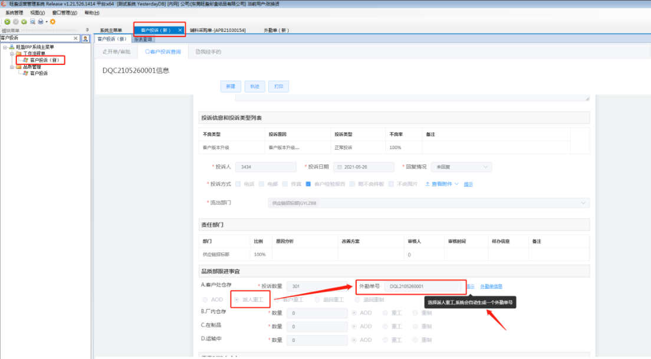Open the 帮助(H) menu
This screenshot has height=359, width=651.
pos(92,13)
